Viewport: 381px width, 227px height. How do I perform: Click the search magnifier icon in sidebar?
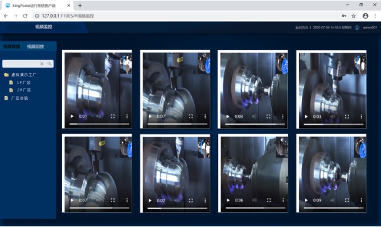pyautogui.click(x=50, y=64)
